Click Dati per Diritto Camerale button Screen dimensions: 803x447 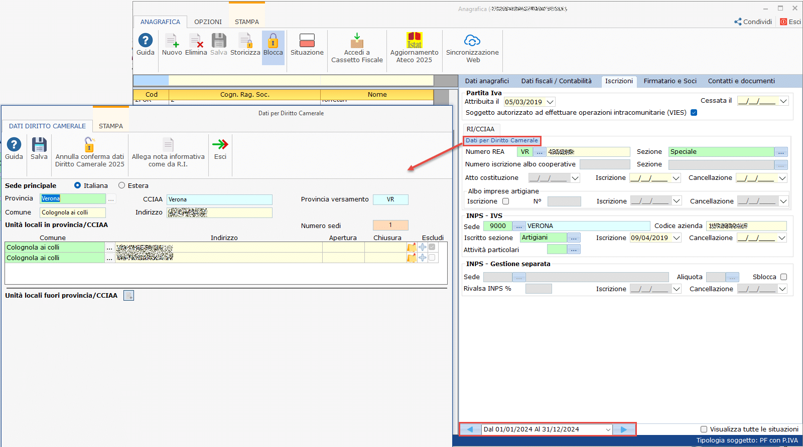[x=501, y=141]
